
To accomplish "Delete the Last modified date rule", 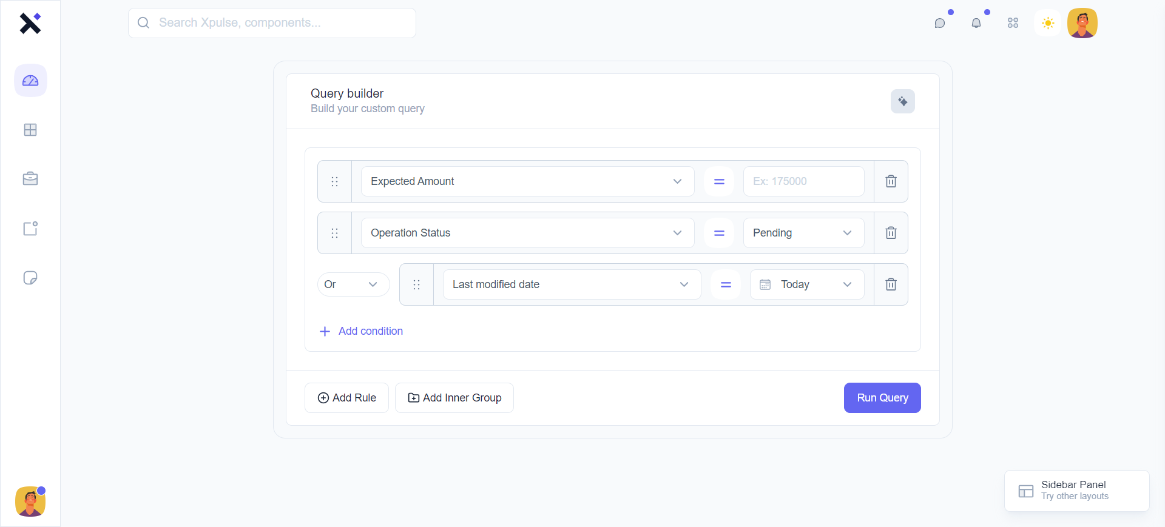I will 891,284.
